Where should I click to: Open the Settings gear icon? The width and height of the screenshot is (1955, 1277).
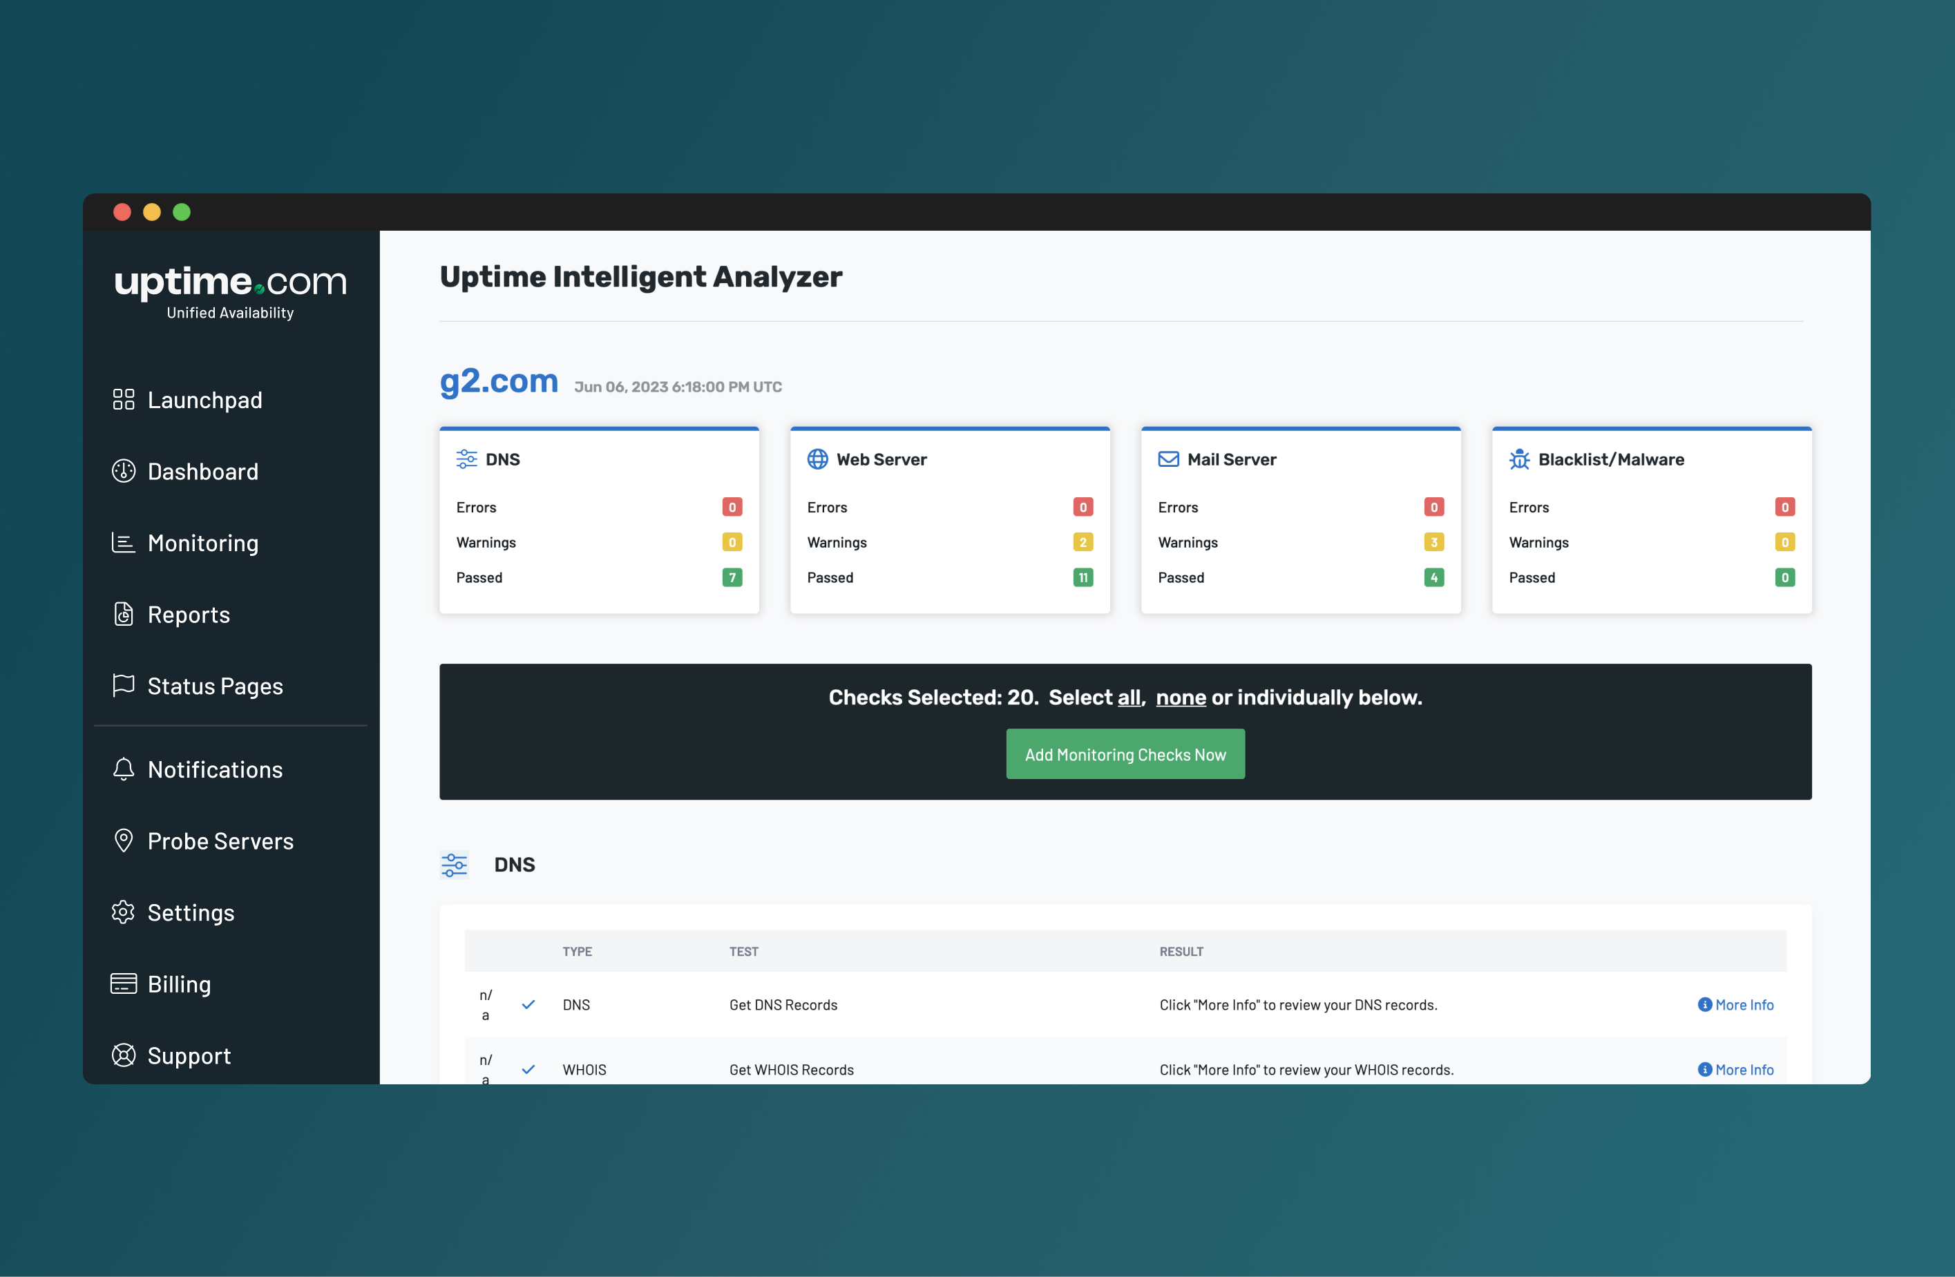point(124,912)
